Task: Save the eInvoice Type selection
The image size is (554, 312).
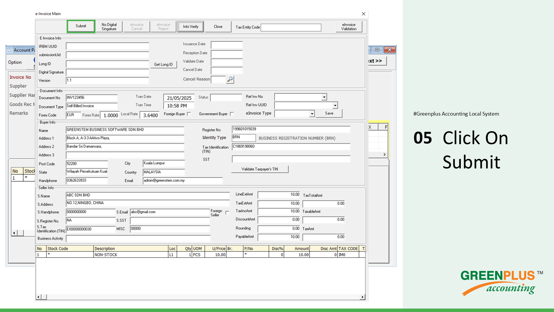Action: coord(329,113)
